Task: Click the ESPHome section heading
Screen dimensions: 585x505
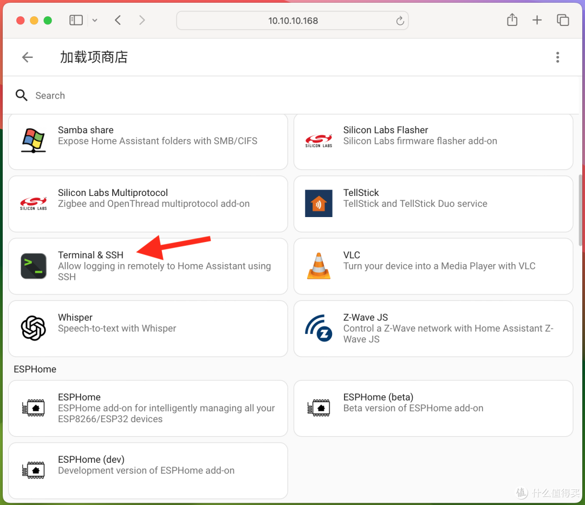Action: tap(35, 369)
